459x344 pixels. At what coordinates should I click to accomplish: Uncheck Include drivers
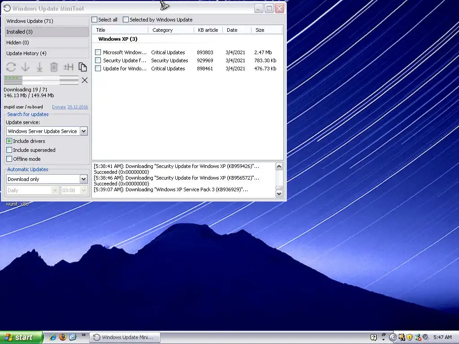tap(9, 141)
